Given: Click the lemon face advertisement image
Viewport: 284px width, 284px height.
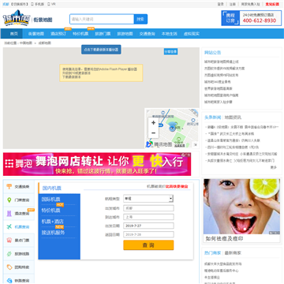Looking at the screenshot, I should coord(241,207).
